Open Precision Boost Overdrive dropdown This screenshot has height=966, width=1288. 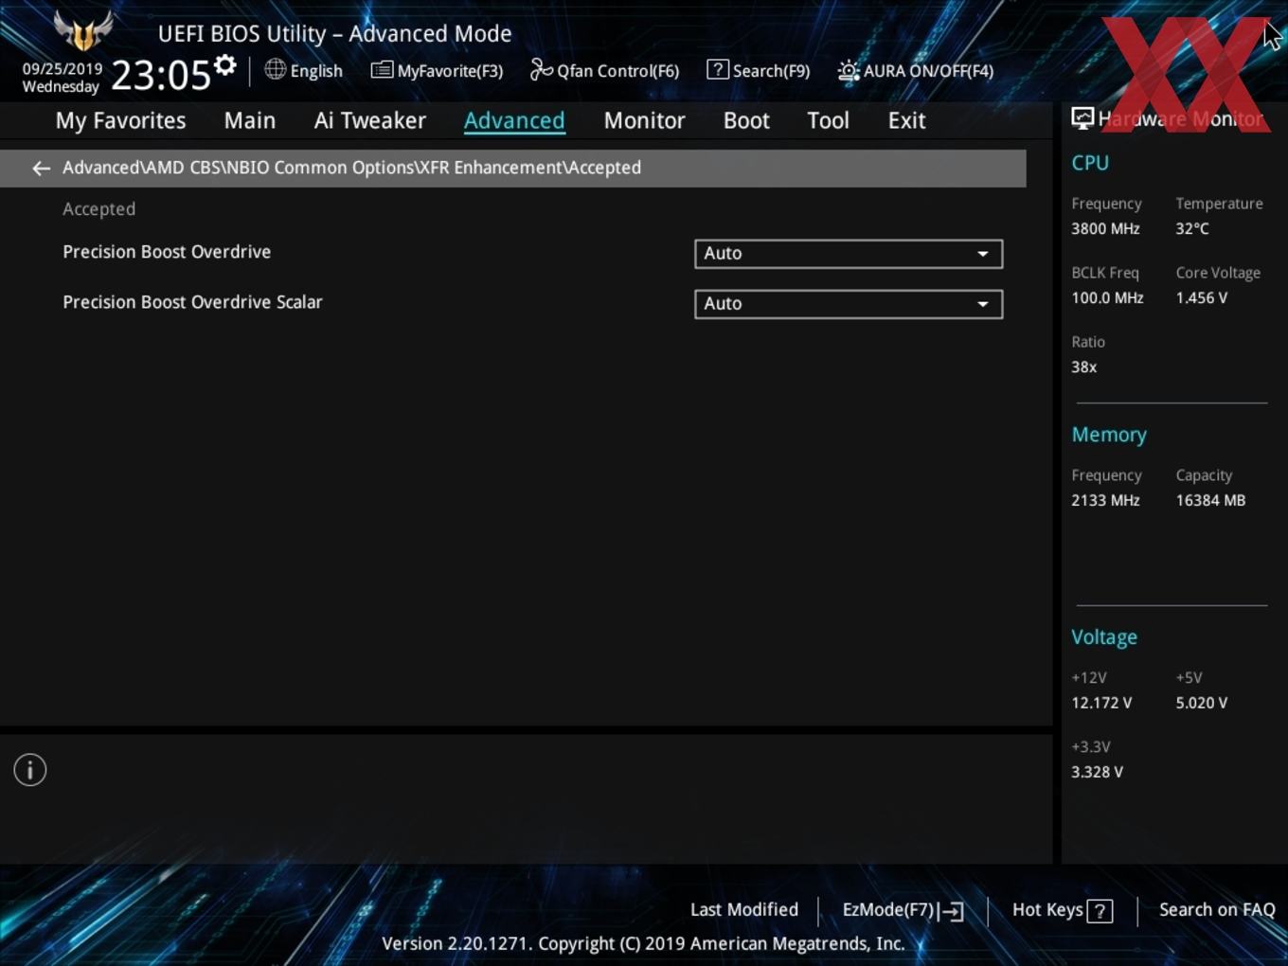pyautogui.click(x=849, y=254)
